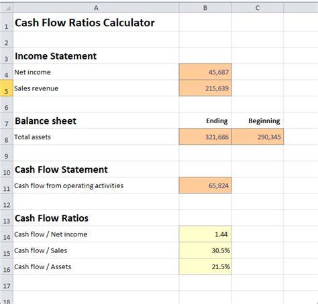Screen dimensions: 318x304
Task: Select column B header
Action: pos(205,8)
